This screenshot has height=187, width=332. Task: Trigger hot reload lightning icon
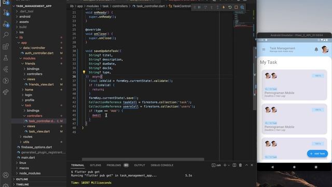(x=224, y=7)
